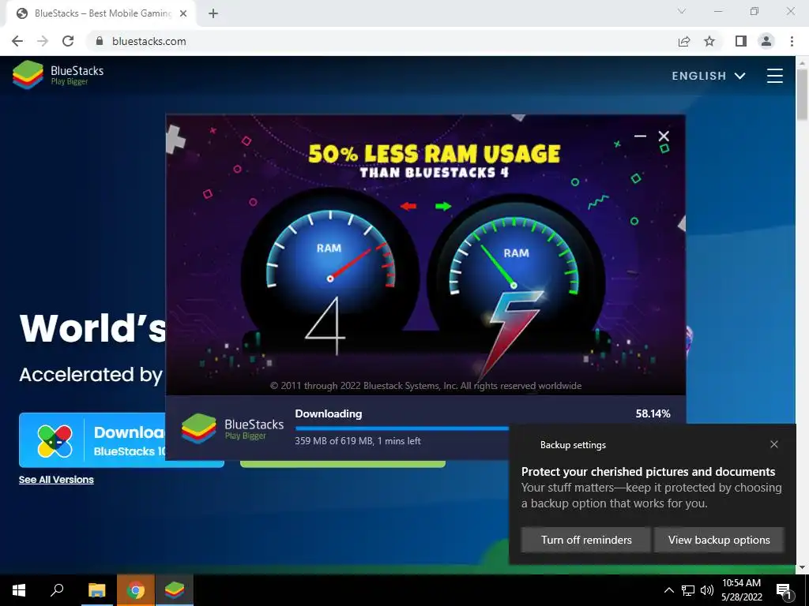Click the green download button under installer

click(x=343, y=464)
